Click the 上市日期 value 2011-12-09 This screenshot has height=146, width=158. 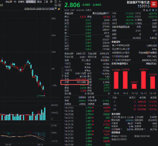tap(127, 117)
